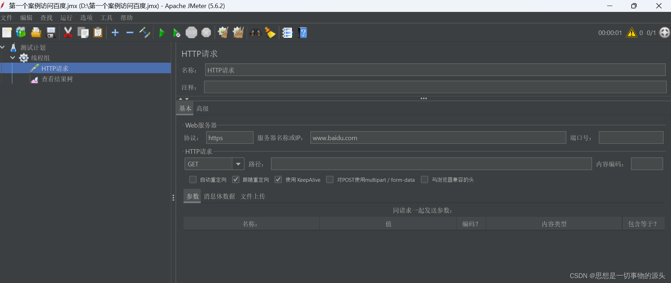Viewport: 671px width, 283px height.
Task: Click the 值 column header
Action: coord(388,223)
